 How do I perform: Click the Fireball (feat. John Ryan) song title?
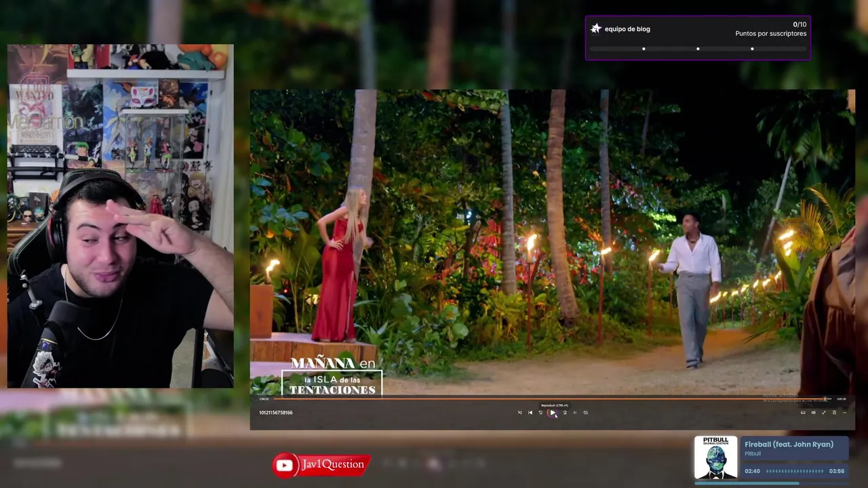(x=789, y=445)
